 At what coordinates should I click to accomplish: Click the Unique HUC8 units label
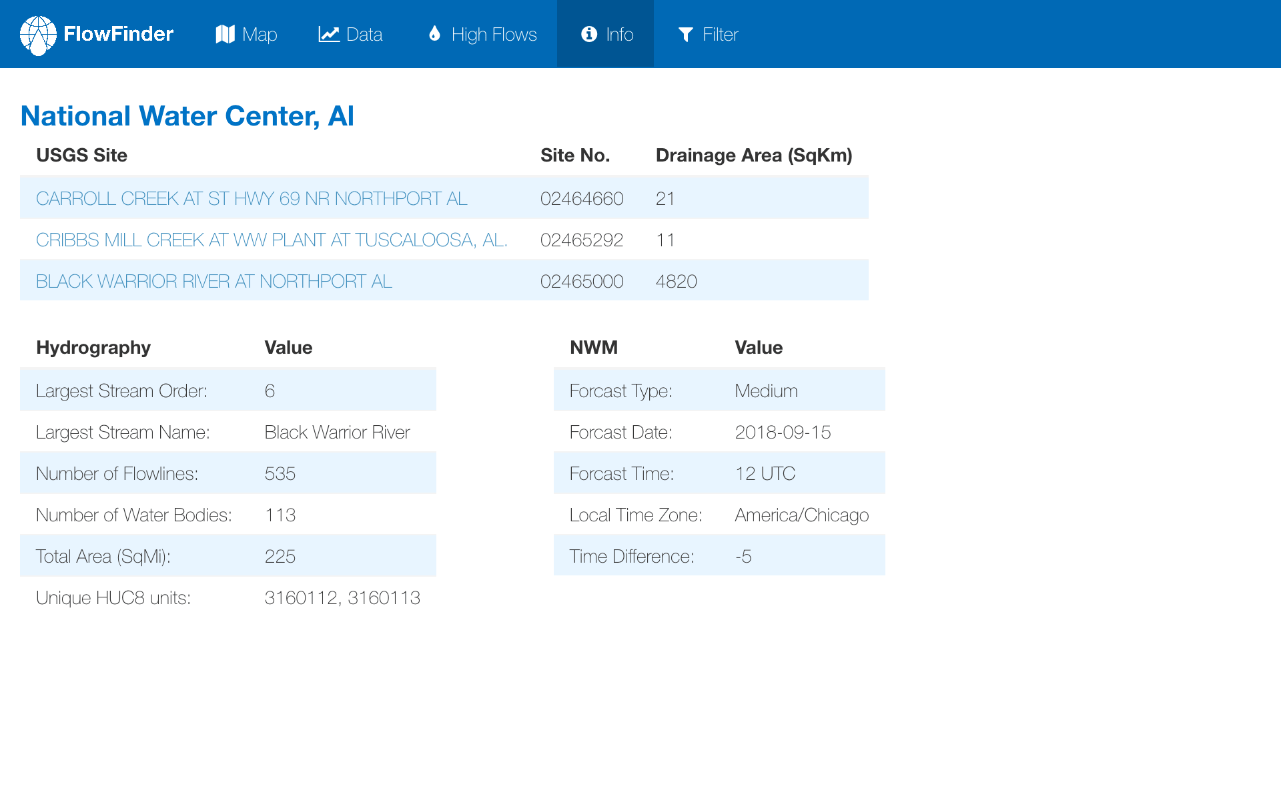(113, 597)
